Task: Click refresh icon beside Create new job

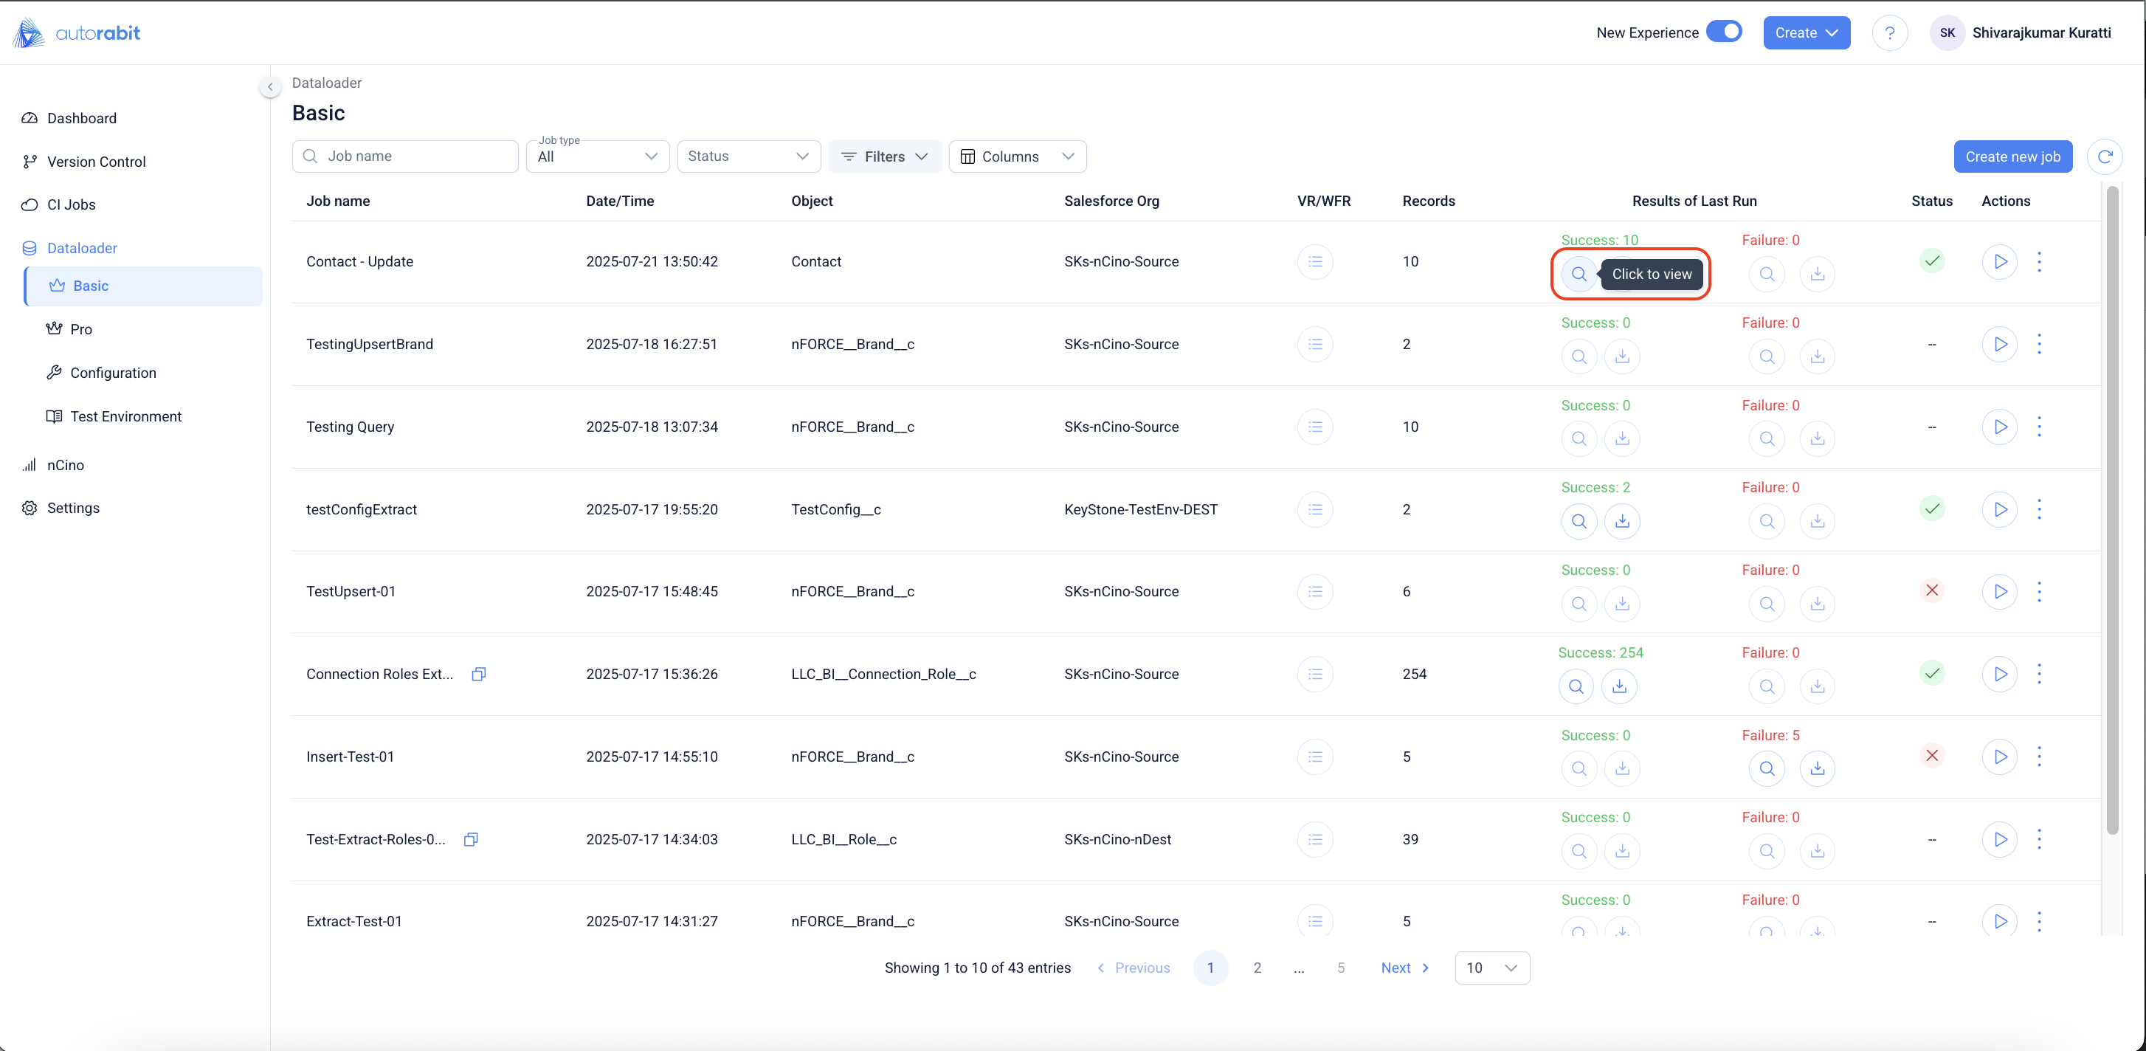Action: pos(2105,156)
